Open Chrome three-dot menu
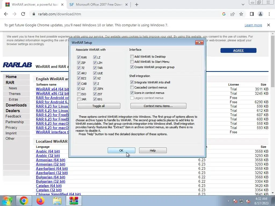The width and height of the screenshot is (275, 206). tap(269, 14)
